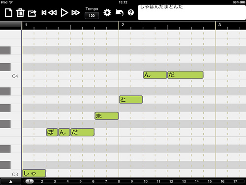The image size is (246, 185).
Task: Select the ぼ note block
Action: coord(52,132)
